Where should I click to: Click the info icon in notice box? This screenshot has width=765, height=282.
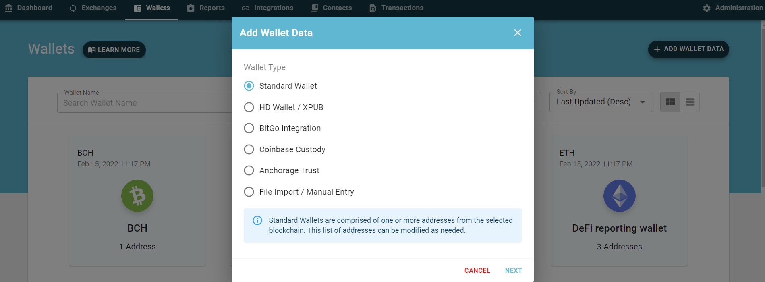[257, 220]
